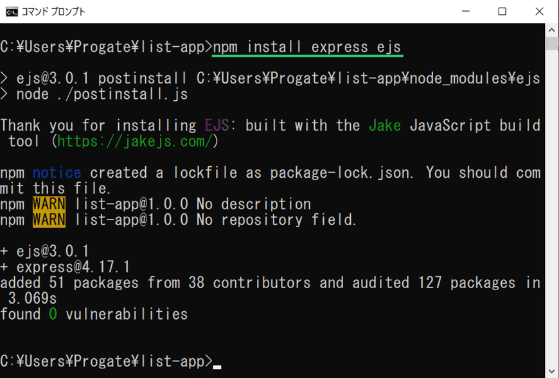Click the jakejs.com URL text
Screen dimensions: 559x378
pyautogui.click(x=135, y=142)
